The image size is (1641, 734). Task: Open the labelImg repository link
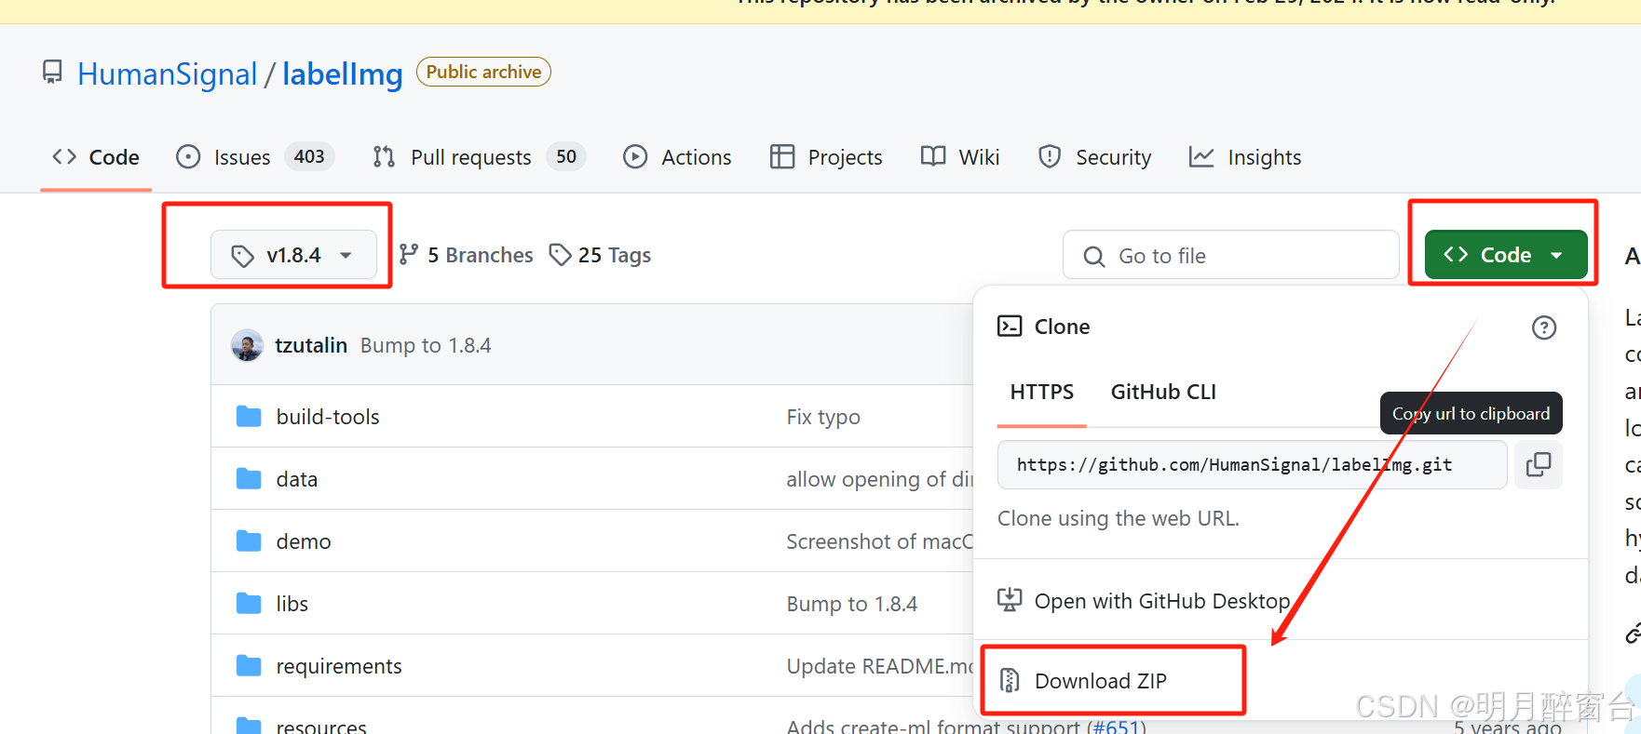pyautogui.click(x=343, y=73)
